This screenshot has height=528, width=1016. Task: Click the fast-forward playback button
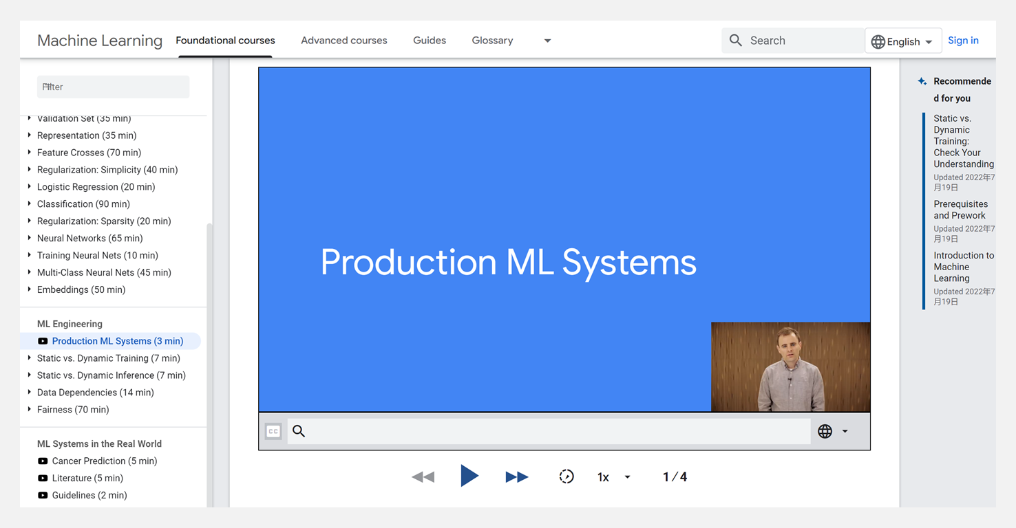coord(516,476)
